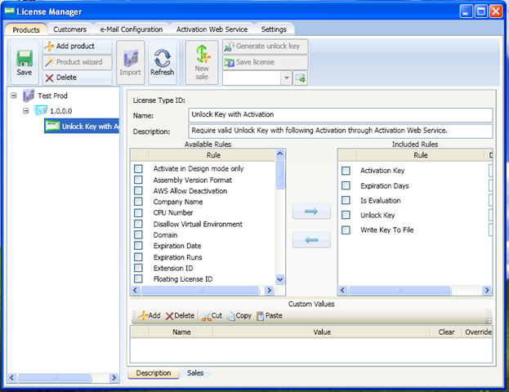The height and width of the screenshot is (392, 509).
Task: Click Included Rules scroll left arrow
Action: point(343,291)
